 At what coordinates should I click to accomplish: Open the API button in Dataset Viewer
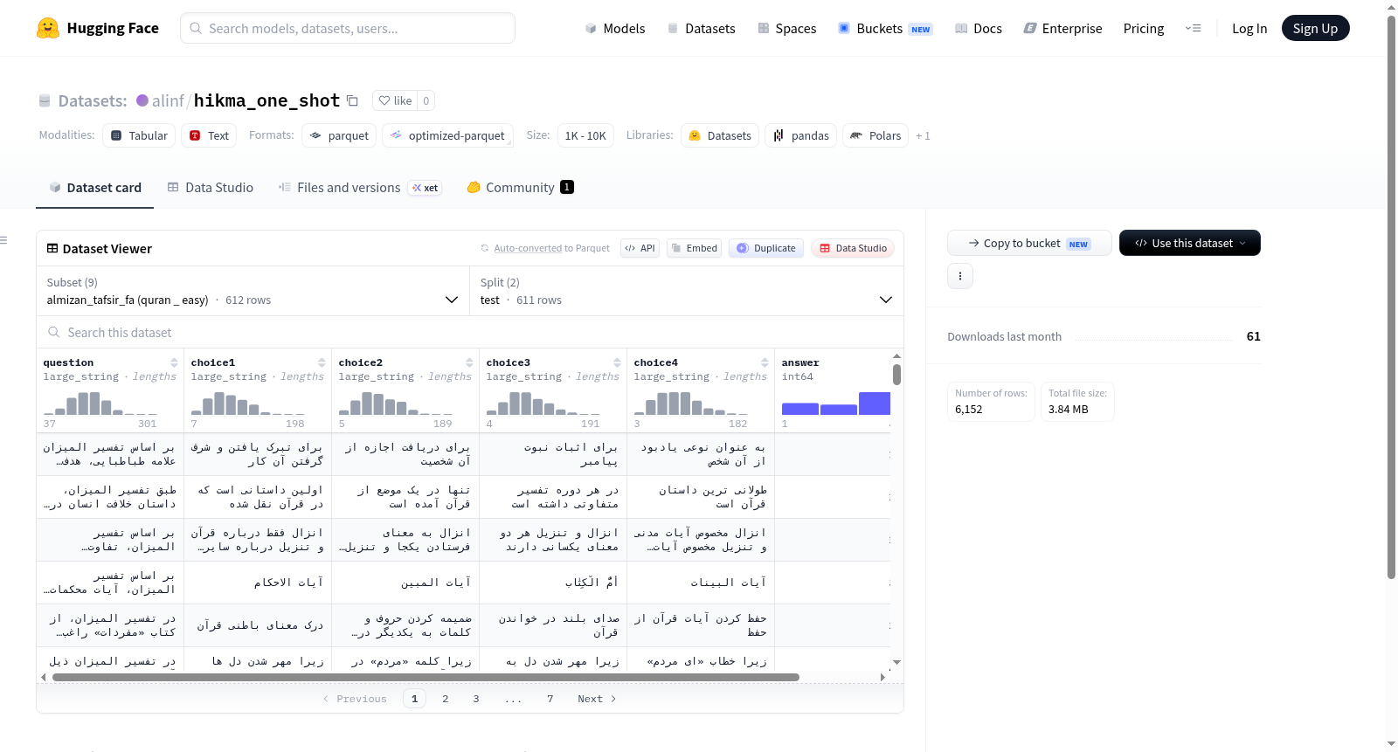pyautogui.click(x=640, y=248)
